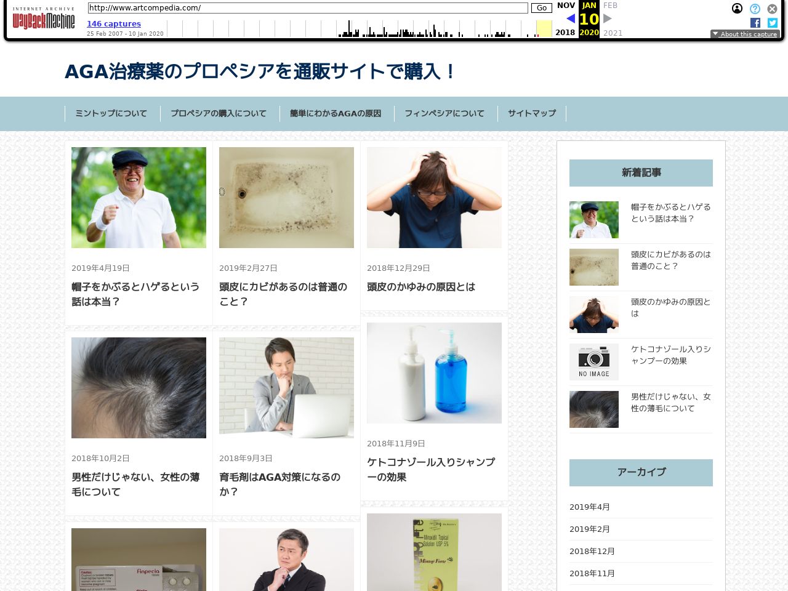Select the フィンペシアについて menu item
The image size is (788, 591).
(x=444, y=113)
